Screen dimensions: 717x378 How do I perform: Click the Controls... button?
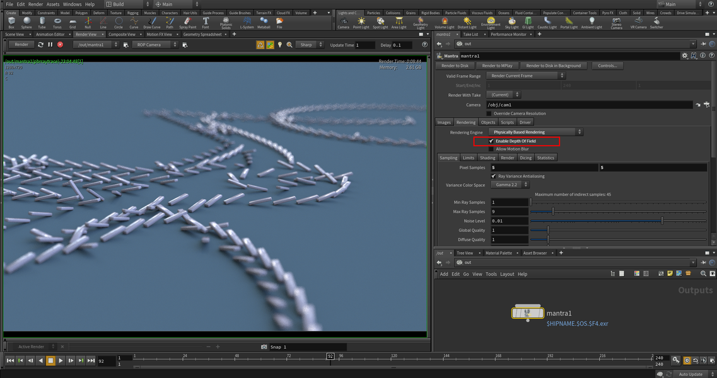(x=607, y=66)
